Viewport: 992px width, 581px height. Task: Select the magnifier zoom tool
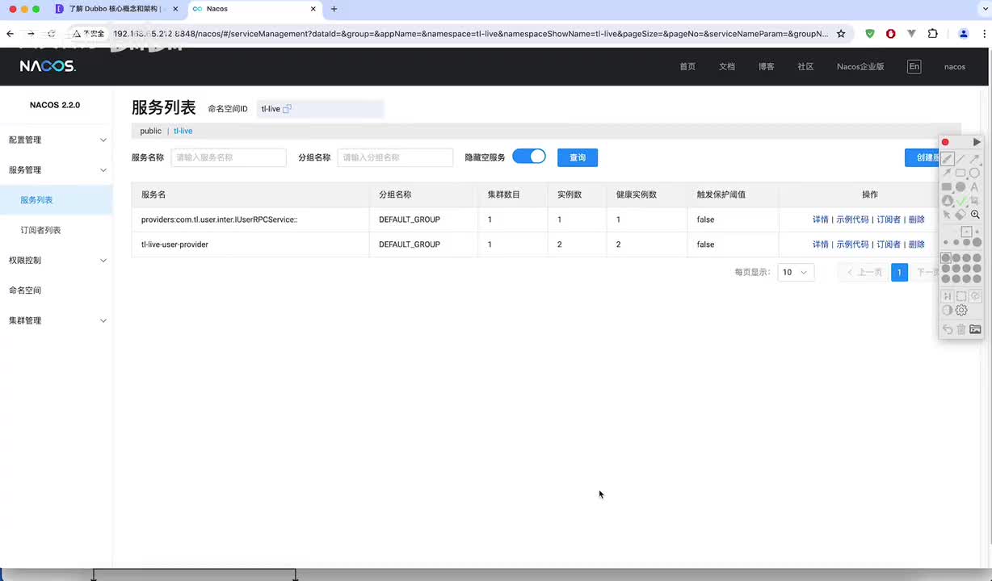[x=975, y=215]
